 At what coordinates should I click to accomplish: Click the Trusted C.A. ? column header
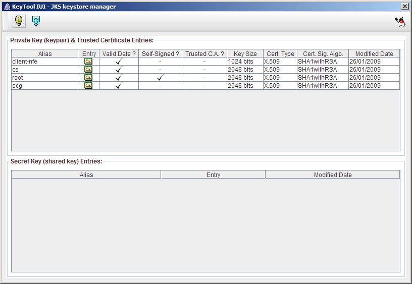click(x=204, y=53)
